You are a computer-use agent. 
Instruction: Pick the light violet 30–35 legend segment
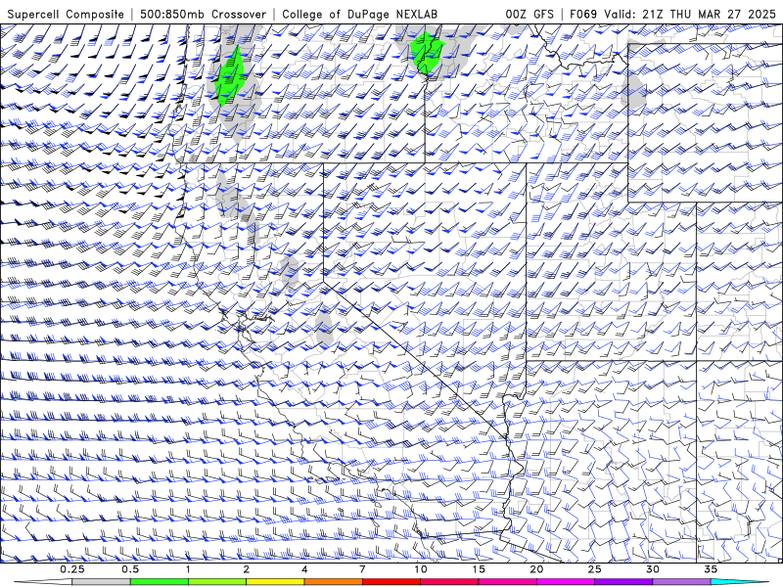(x=681, y=582)
